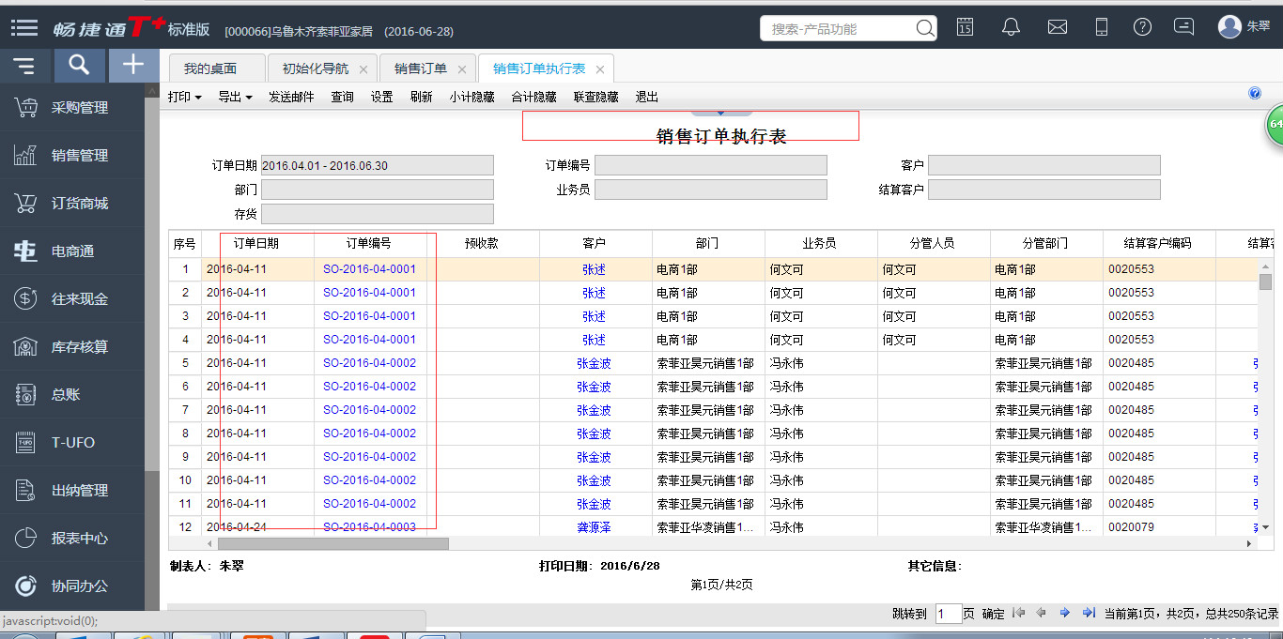Open the chat message icon in the header
1283x639 pixels.
(1184, 27)
